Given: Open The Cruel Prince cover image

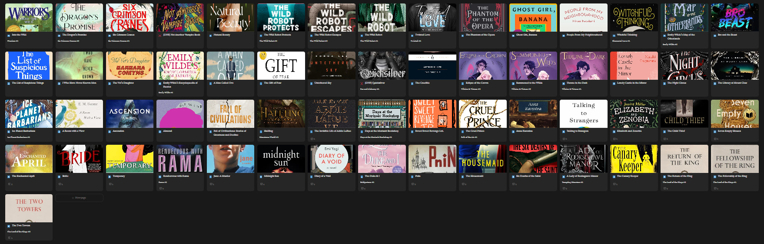Looking at the screenshot, I should coord(482,114).
